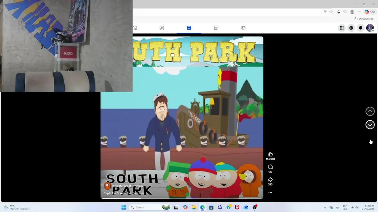Screen dimensions: 378x212
Task: Open the blue circular app beside HP
Action: point(228,207)
